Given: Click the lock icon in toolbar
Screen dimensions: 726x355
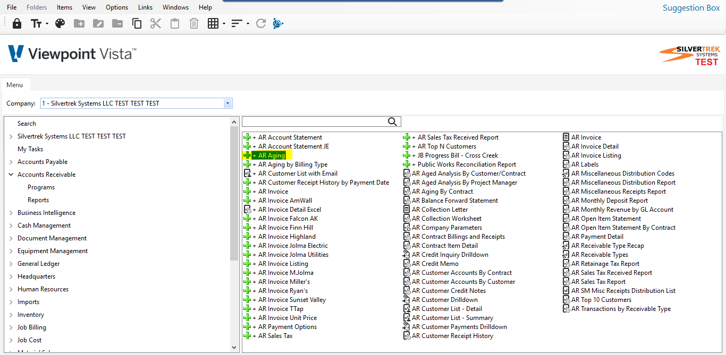Looking at the screenshot, I should coord(17,23).
